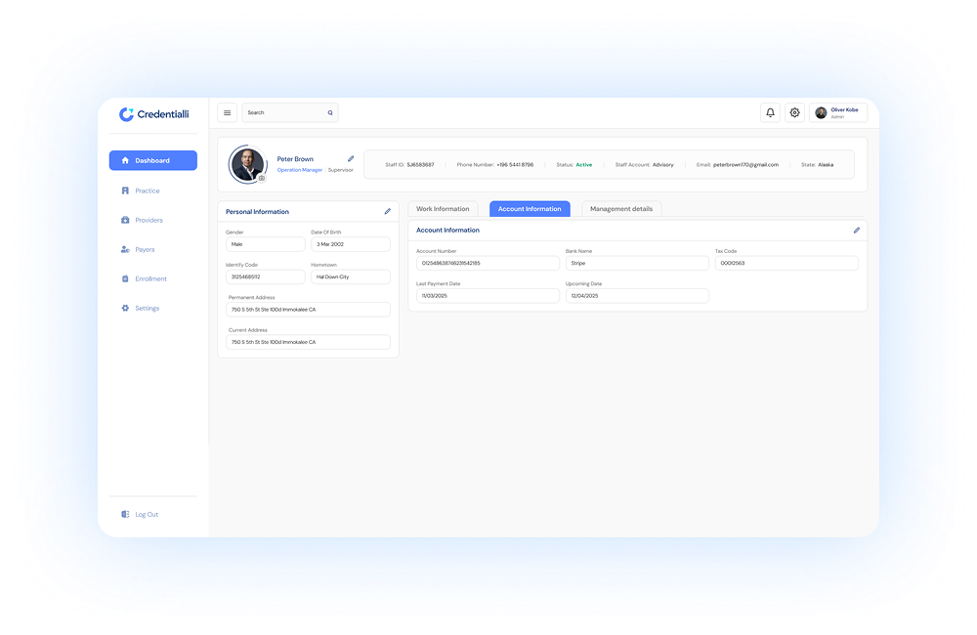Click the Log Out button
The image size is (977, 635).
(146, 514)
